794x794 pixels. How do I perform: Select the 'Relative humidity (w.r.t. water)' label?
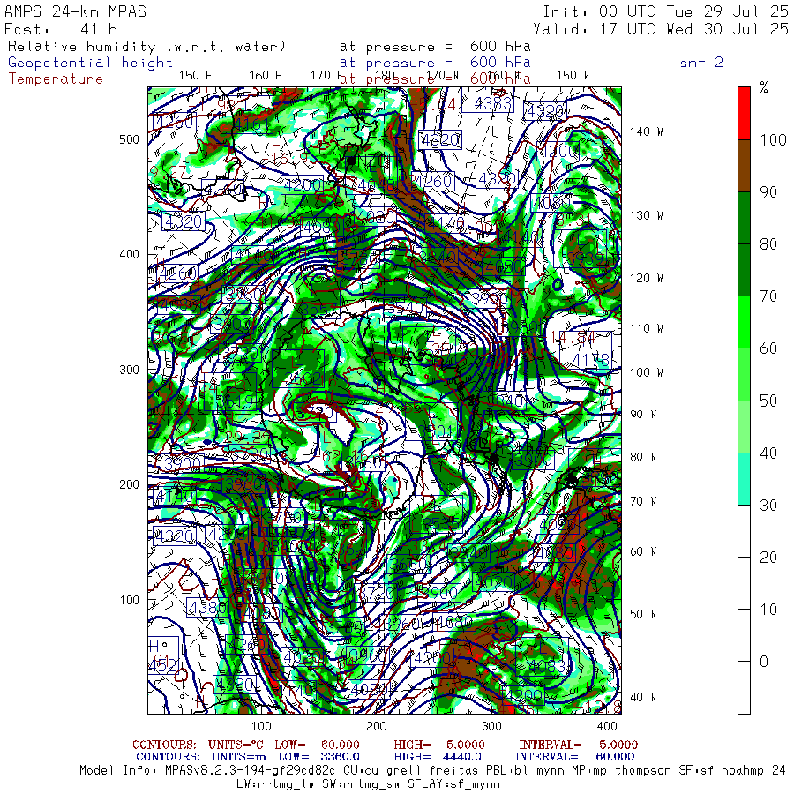(146, 47)
